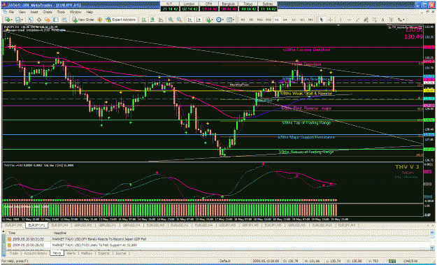Open the Tools menu
Screen dimensions: 437x265
point(61,13)
